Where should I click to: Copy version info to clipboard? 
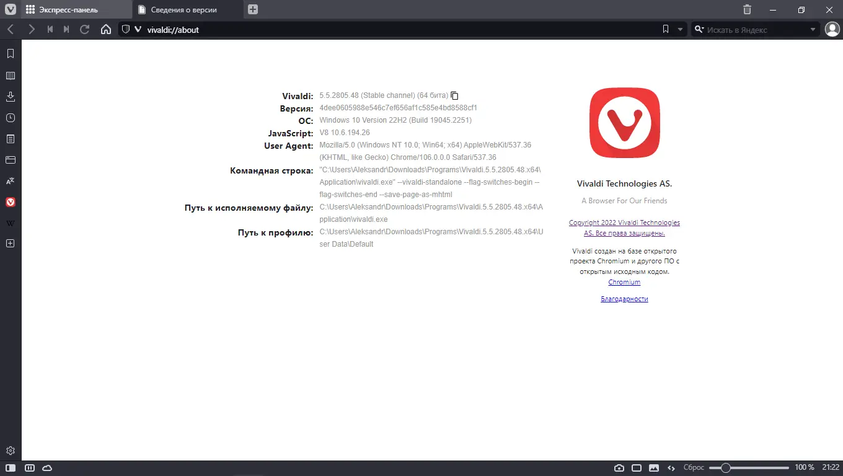tap(454, 95)
